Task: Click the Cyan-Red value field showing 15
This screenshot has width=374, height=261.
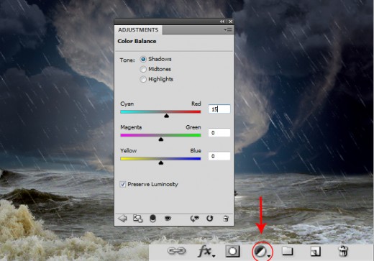Action: (x=219, y=109)
